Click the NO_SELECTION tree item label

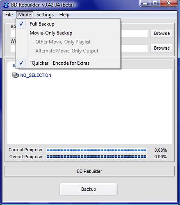[36, 75]
